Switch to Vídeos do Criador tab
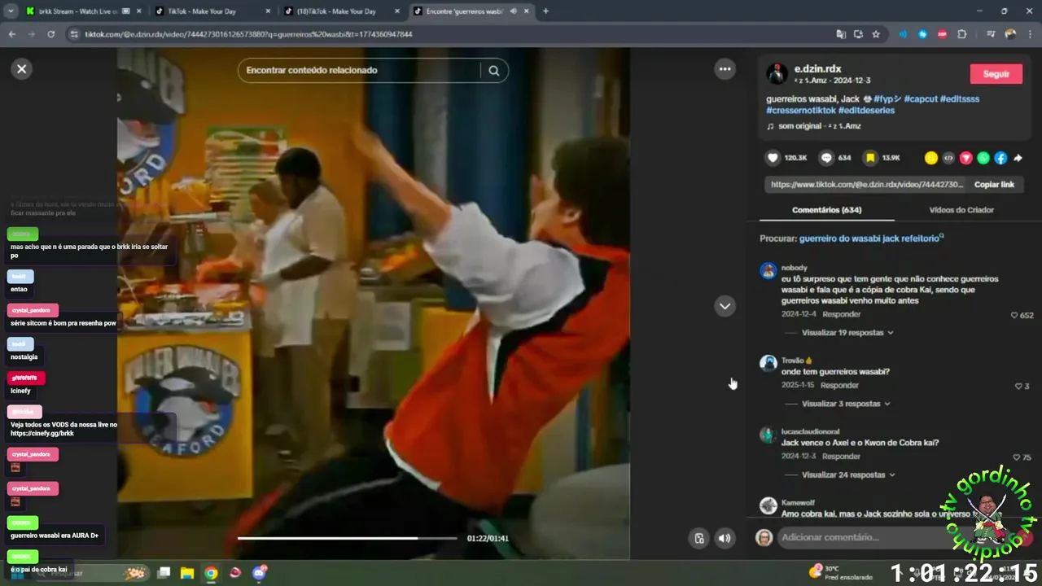 [x=961, y=210]
